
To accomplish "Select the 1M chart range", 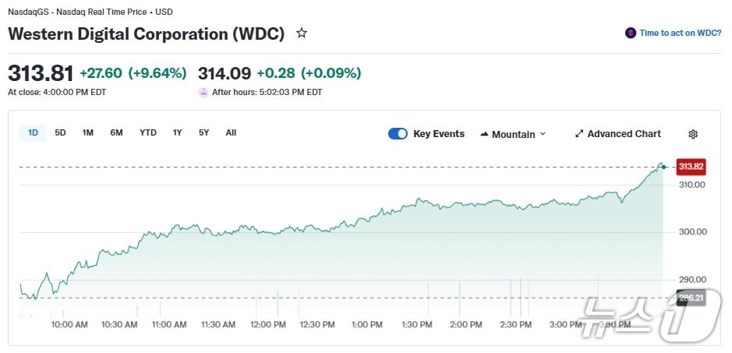I will tap(88, 132).
